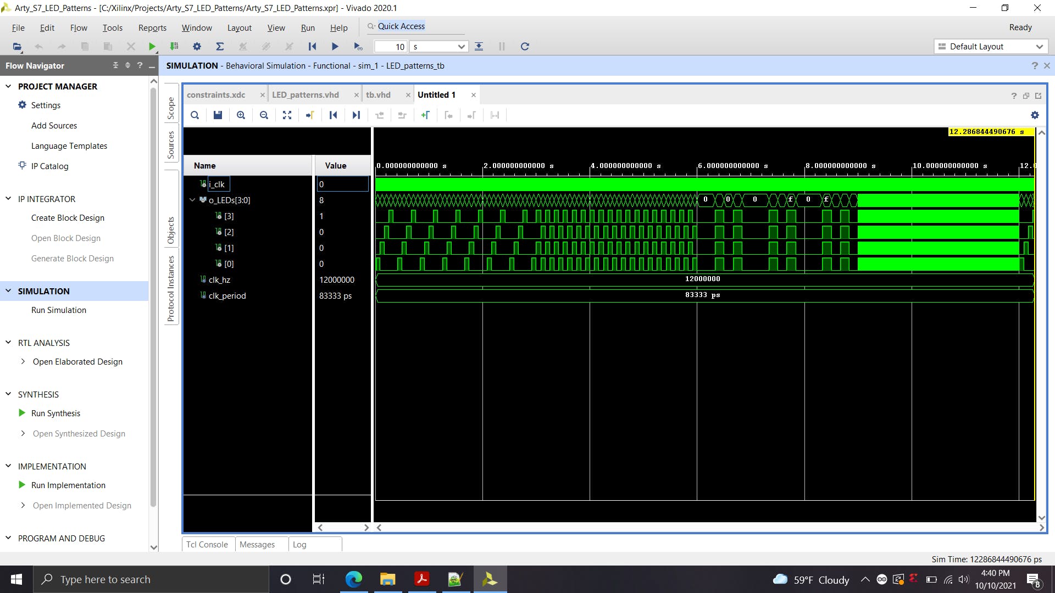Click the Add Marker icon
The image size is (1055, 593).
tap(425, 115)
